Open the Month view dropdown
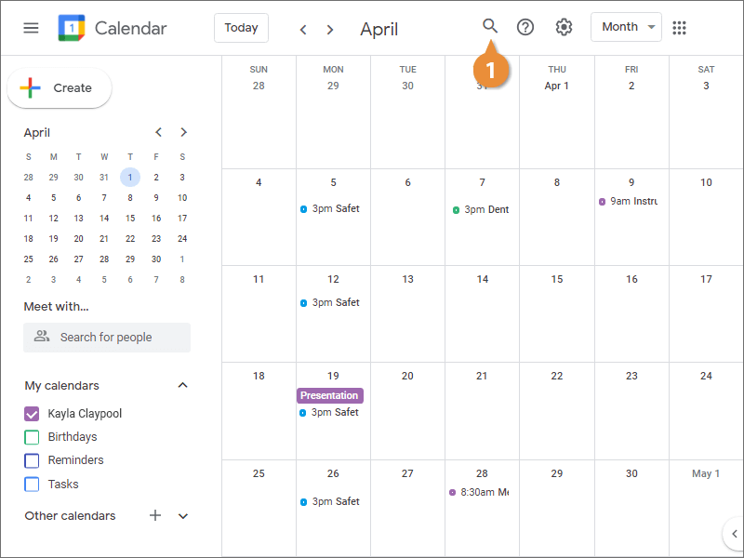744x558 pixels. [626, 27]
